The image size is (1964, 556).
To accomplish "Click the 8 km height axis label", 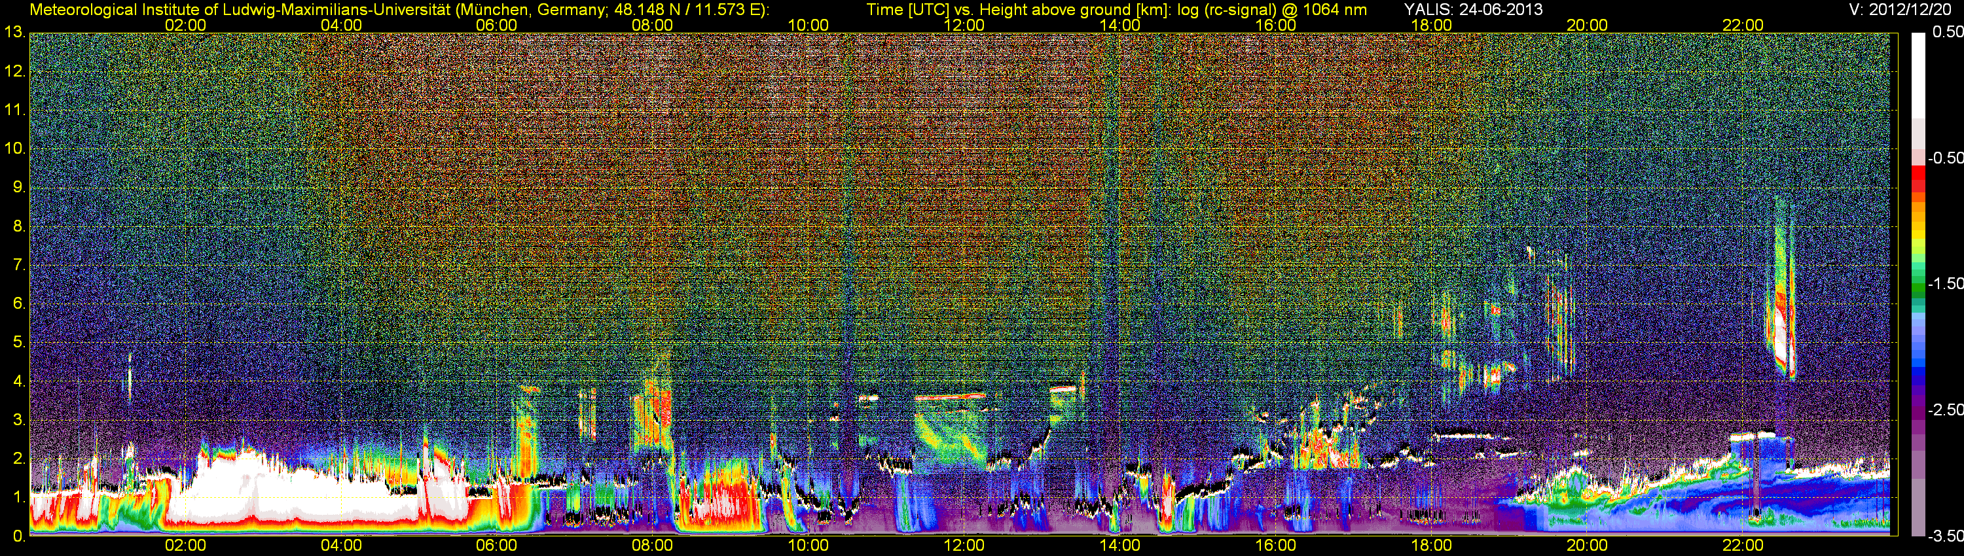I will click(x=18, y=226).
